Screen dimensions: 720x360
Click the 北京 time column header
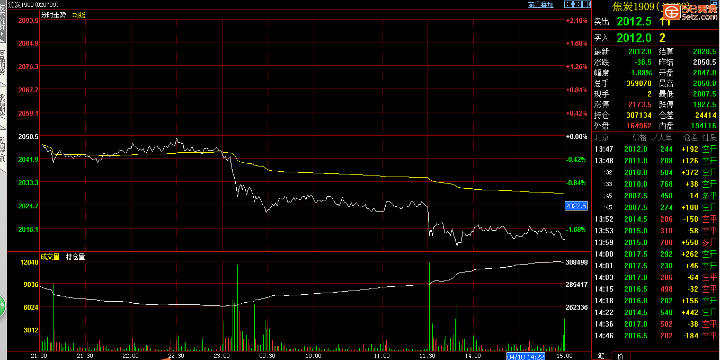(602, 137)
